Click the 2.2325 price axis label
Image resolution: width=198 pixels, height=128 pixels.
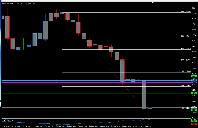[x=194, y=96]
